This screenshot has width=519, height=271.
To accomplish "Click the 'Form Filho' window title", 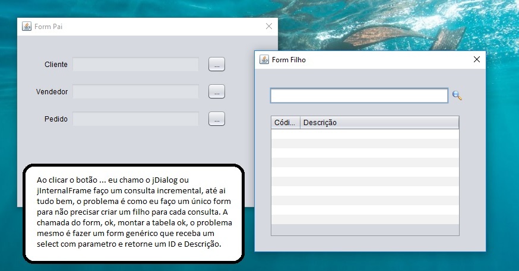I will tap(289, 60).
